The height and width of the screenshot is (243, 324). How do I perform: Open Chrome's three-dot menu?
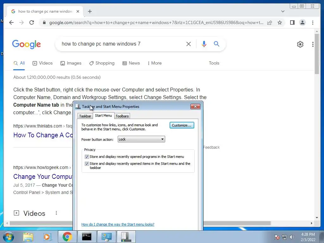coord(313,22)
